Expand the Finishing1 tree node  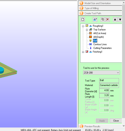point(83,52)
